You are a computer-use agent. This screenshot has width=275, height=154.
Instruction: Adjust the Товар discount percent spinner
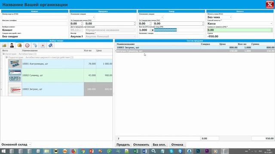(x=150, y=24)
